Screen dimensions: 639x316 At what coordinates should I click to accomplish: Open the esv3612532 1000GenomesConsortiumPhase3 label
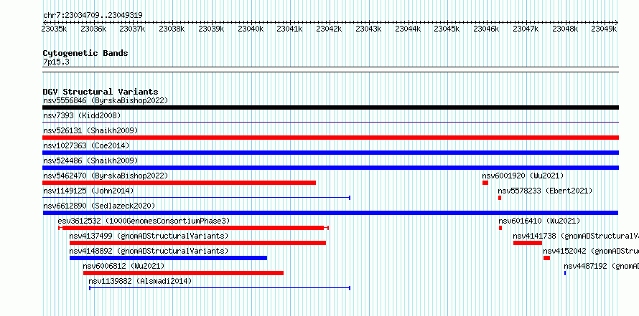pos(144,221)
